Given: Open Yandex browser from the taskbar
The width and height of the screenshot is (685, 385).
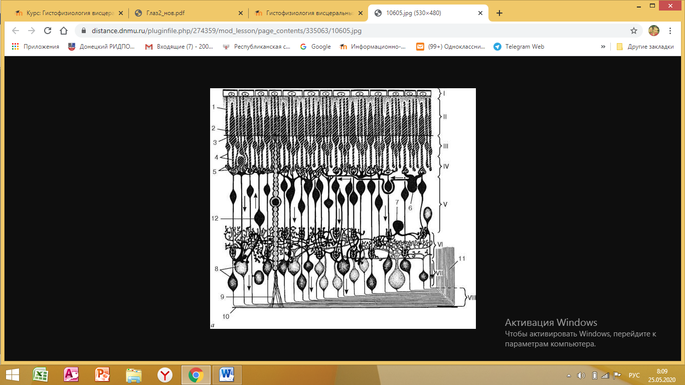Looking at the screenshot, I should [x=164, y=374].
